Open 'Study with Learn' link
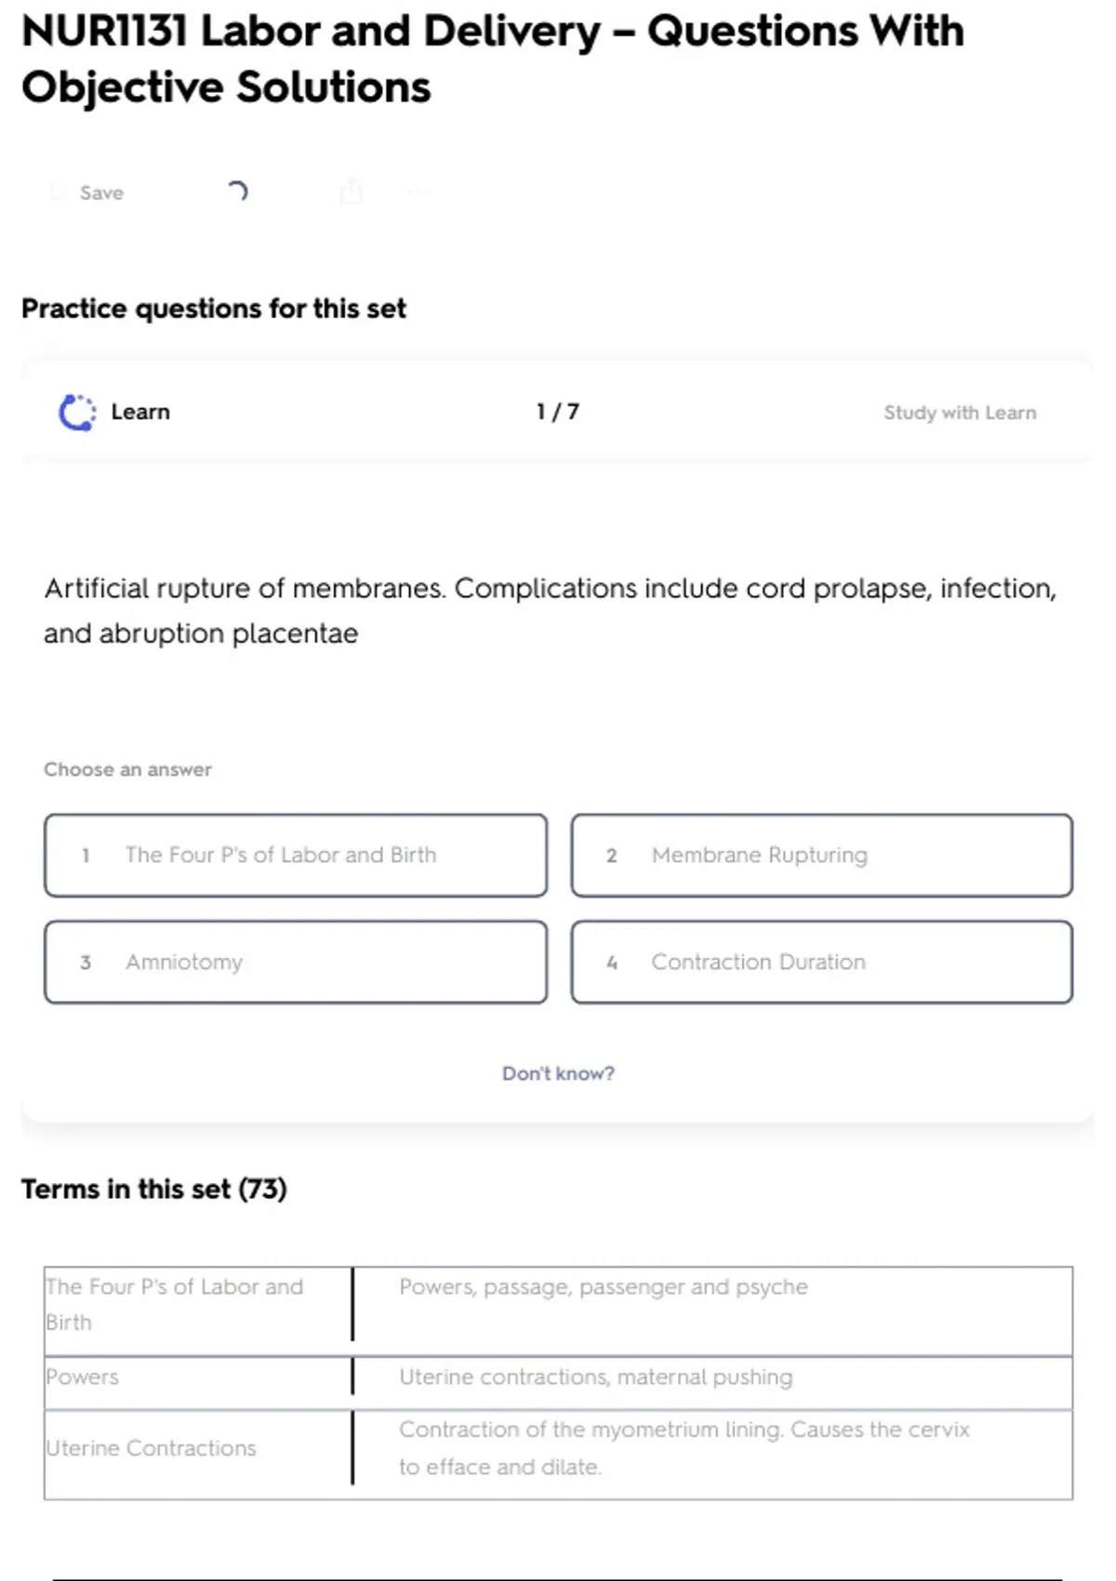The height and width of the screenshot is (1581, 1116). tap(960, 412)
